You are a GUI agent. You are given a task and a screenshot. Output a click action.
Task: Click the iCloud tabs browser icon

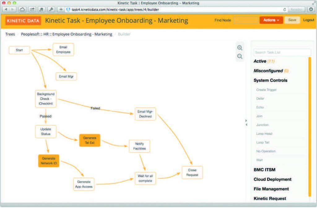coord(22,10)
